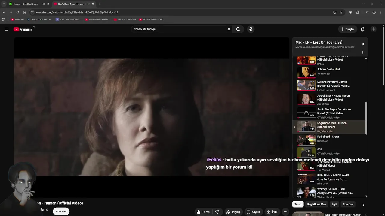The width and height of the screenshot is (385, 216).
Task: Like the video with 13 Mn likes
Action: (x=203, y=212)
